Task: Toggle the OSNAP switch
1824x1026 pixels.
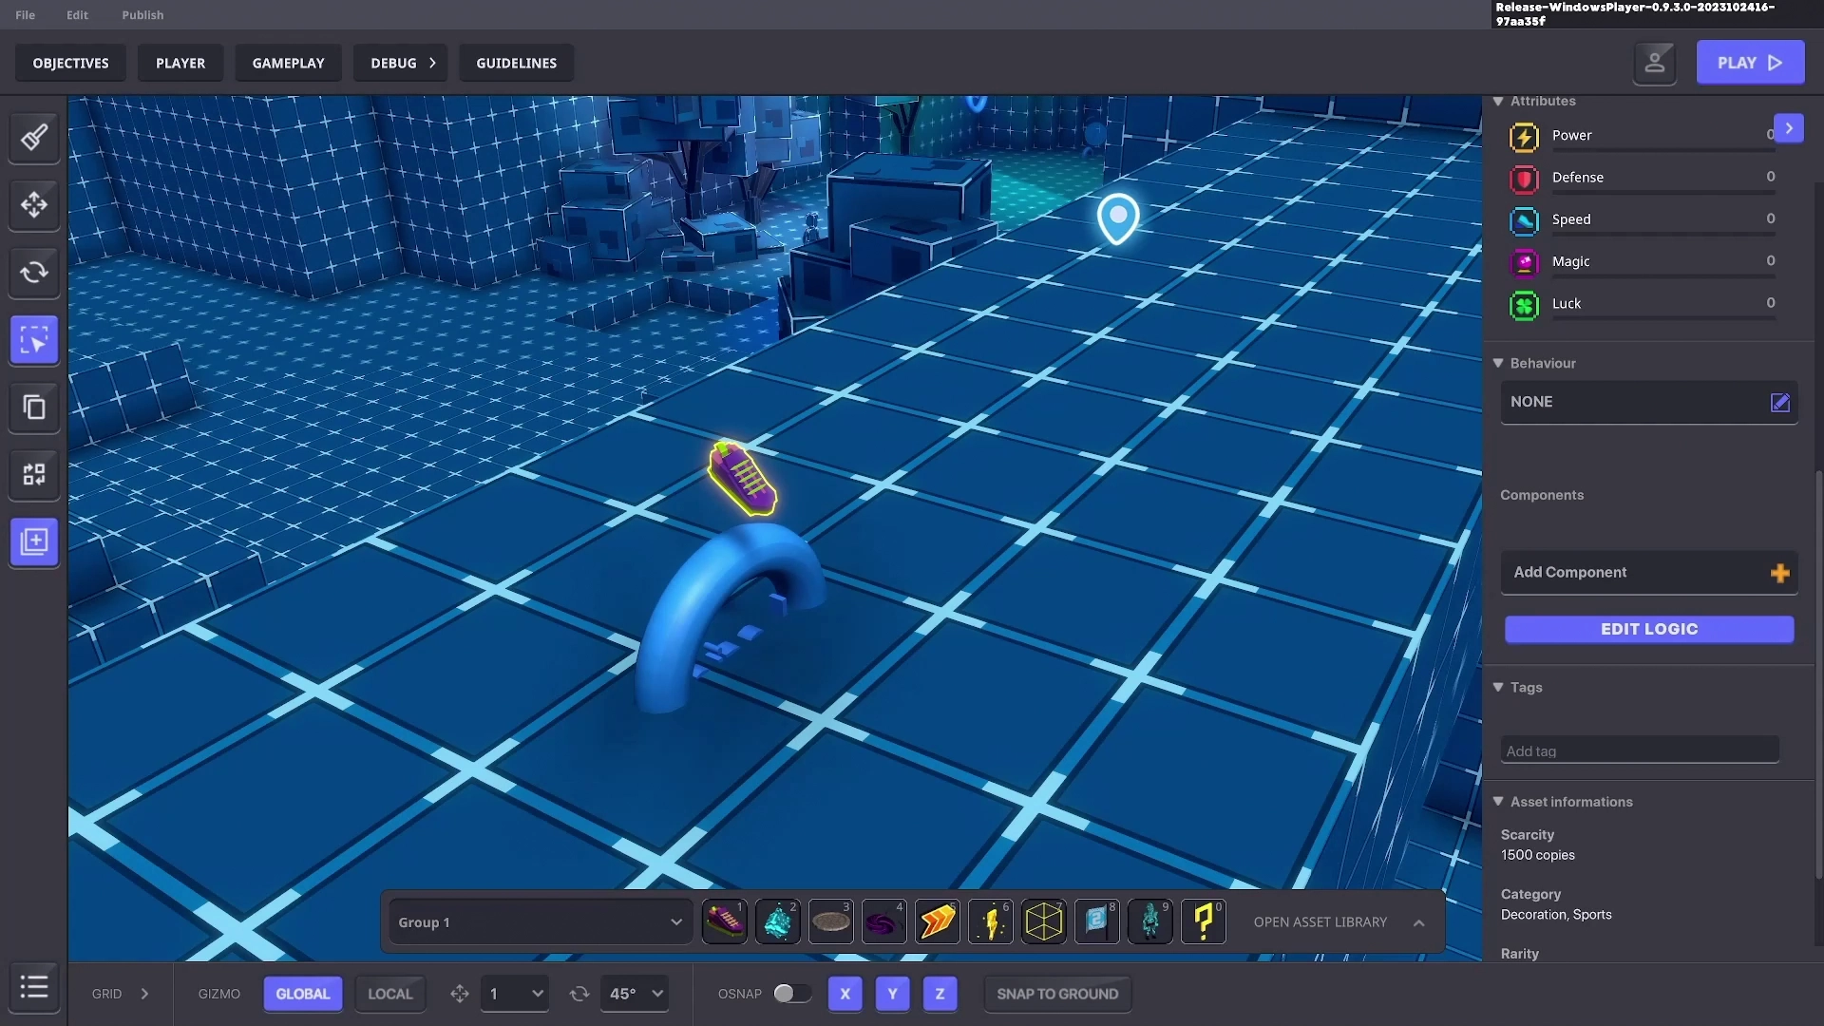Action: tap(791, 994)
